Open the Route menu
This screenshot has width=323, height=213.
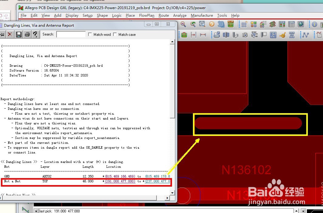tap(164, 15)
